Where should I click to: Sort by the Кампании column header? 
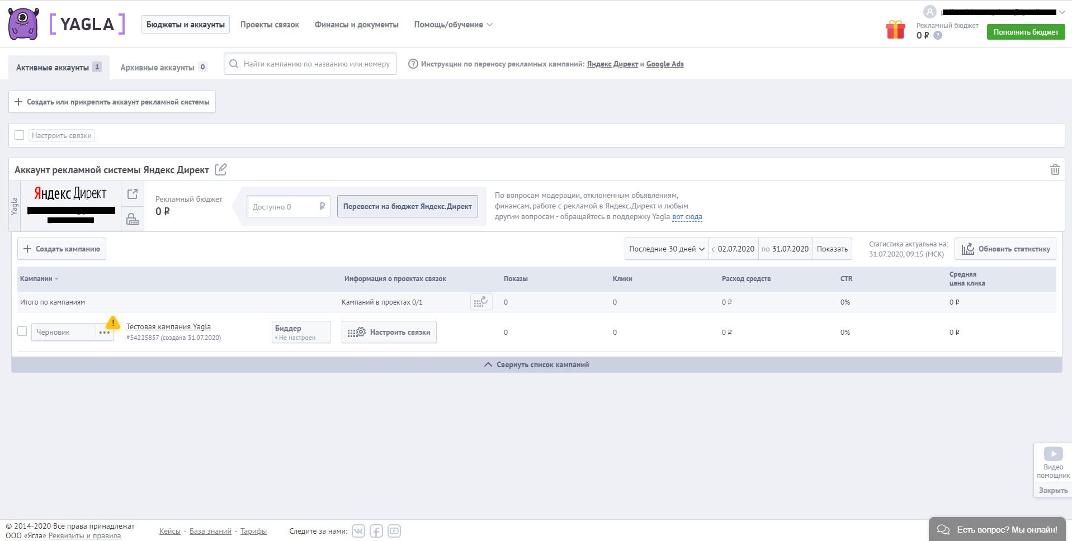(39, 279)
